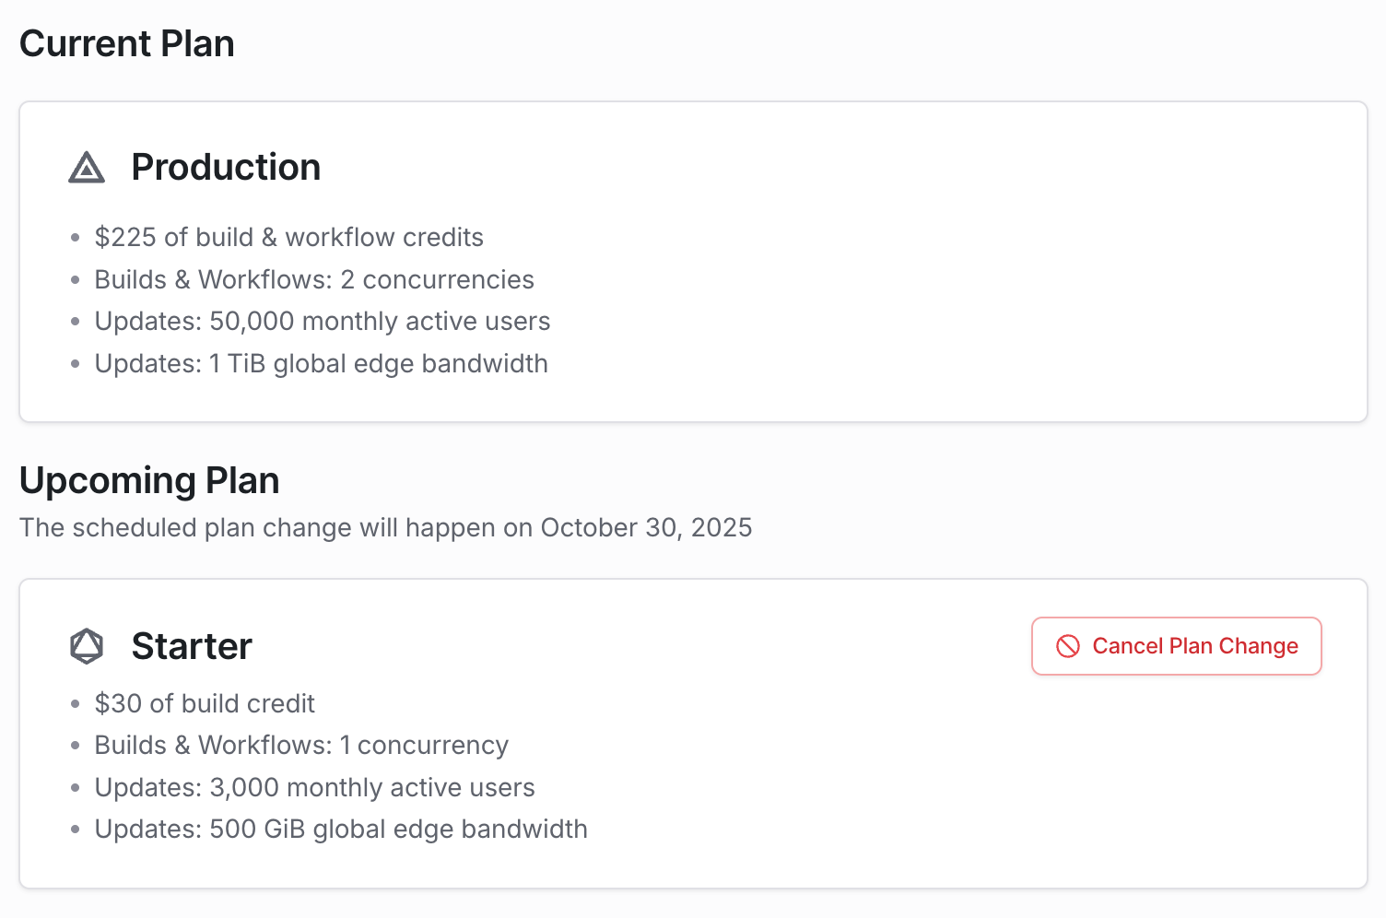The height and width of the screenshot is (918, 1386).
Task: Click the 3,000 monthly active users line
Action: pyautogui.click(x=314, y=788)
